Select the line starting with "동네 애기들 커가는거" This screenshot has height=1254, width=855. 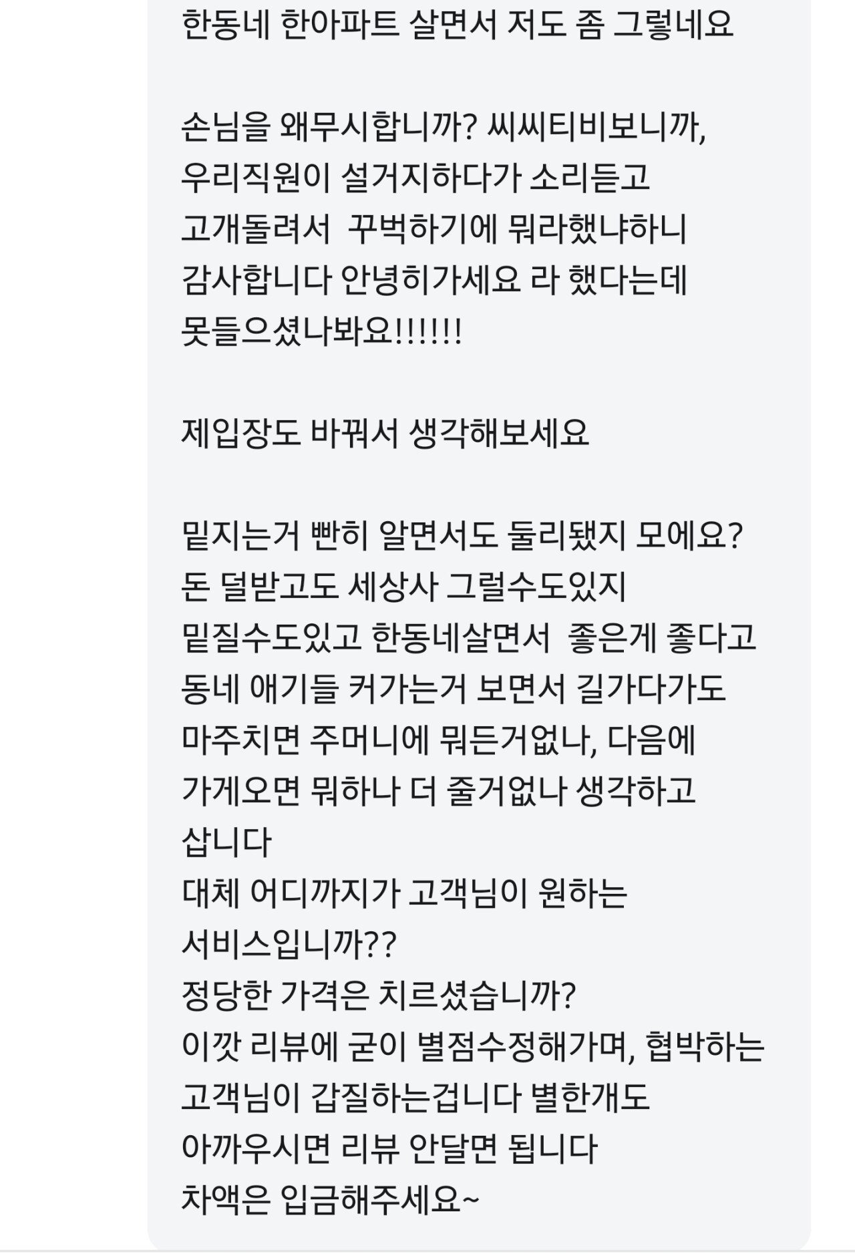pos(453,689)
